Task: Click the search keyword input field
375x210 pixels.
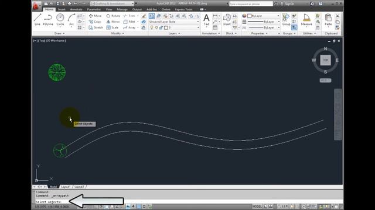Action: 251,4
